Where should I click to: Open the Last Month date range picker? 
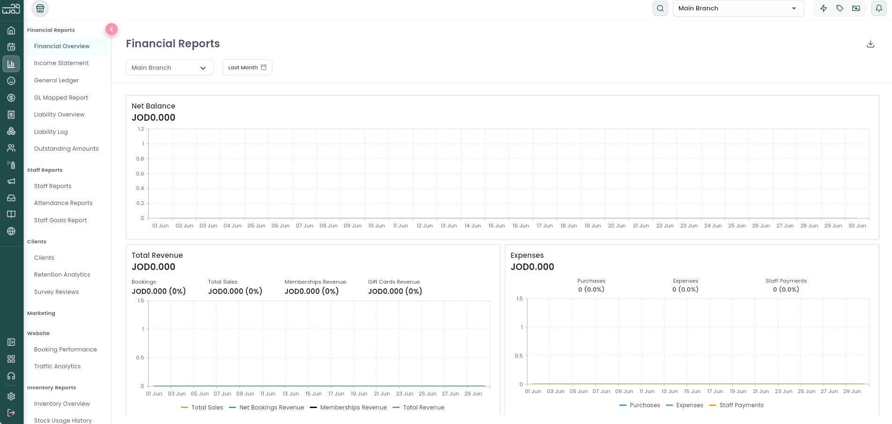[247, 67]
